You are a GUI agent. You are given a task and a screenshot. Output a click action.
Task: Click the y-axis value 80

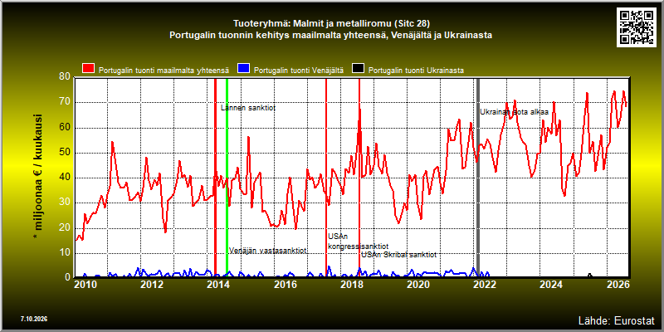pos(66,76)
